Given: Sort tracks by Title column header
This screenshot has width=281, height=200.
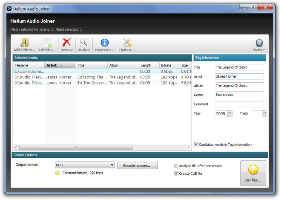Looking at the screenshot, I should pos(92,65).
